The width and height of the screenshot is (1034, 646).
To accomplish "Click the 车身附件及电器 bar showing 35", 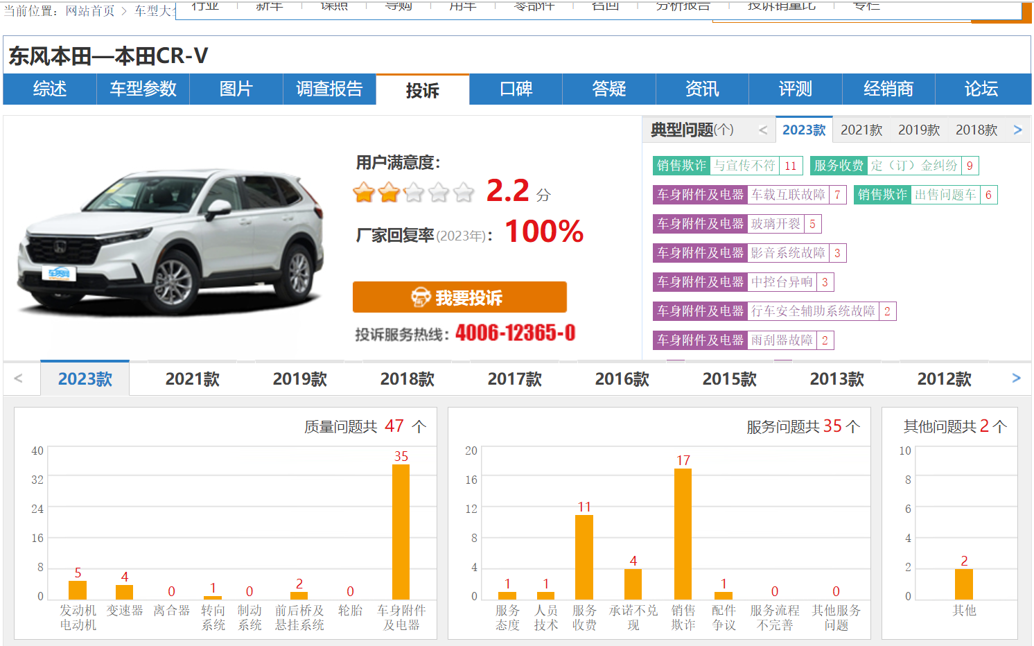I will tap(401, 532).
